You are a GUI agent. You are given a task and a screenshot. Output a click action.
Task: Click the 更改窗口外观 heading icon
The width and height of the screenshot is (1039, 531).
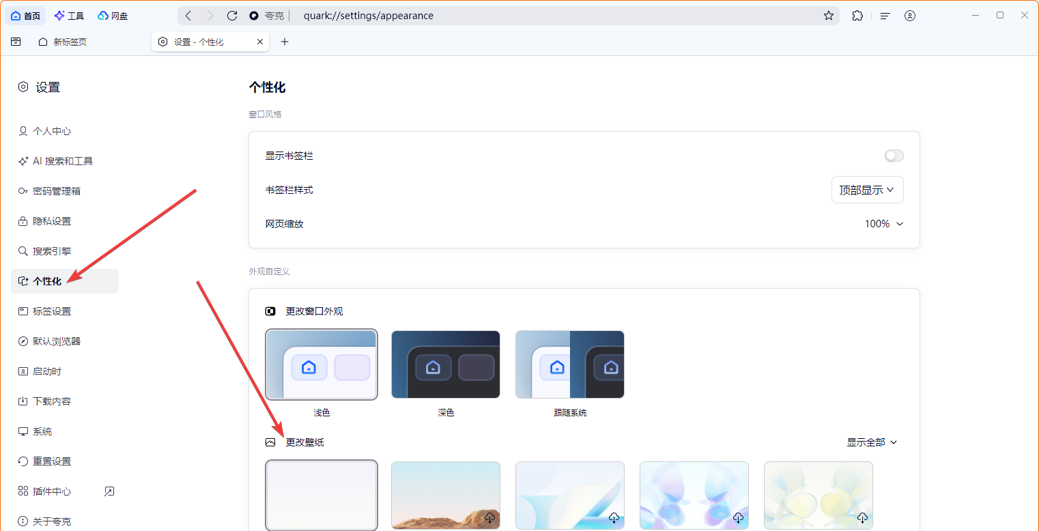(x=270, y=311)
